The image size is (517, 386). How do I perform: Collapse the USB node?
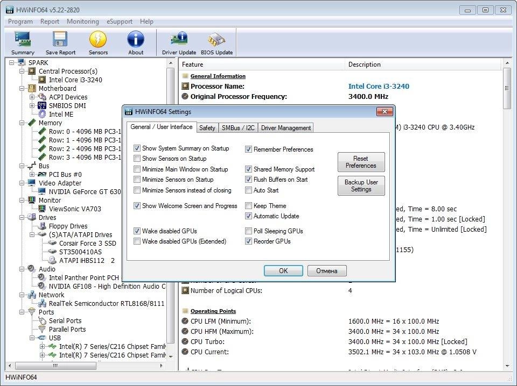click(x=32, y=338)
